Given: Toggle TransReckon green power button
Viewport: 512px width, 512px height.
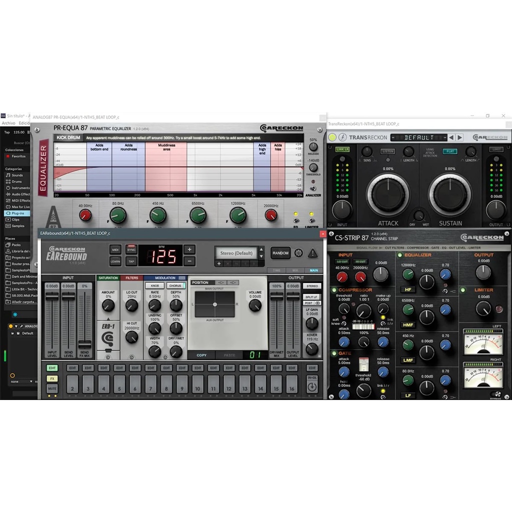Looking at the screenshot, I should point(332,137).
